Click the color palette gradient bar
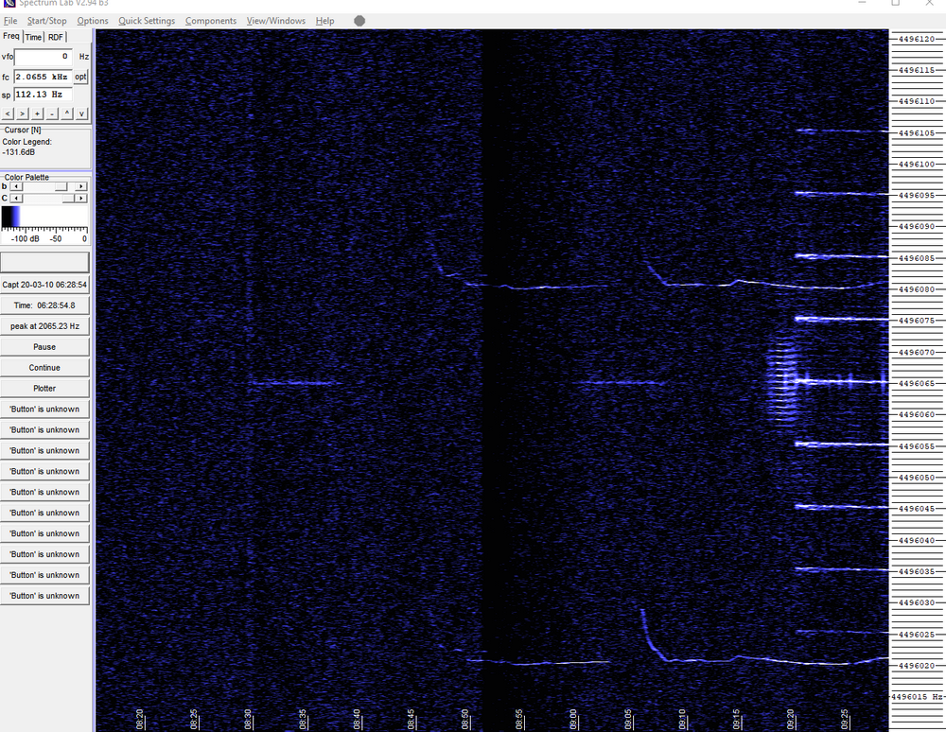Viewport: 946px width, 732px height. click(x=44, y=217)
